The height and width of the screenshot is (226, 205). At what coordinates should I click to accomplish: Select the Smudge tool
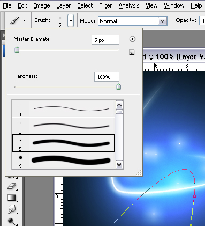click(x=12, y=209)
